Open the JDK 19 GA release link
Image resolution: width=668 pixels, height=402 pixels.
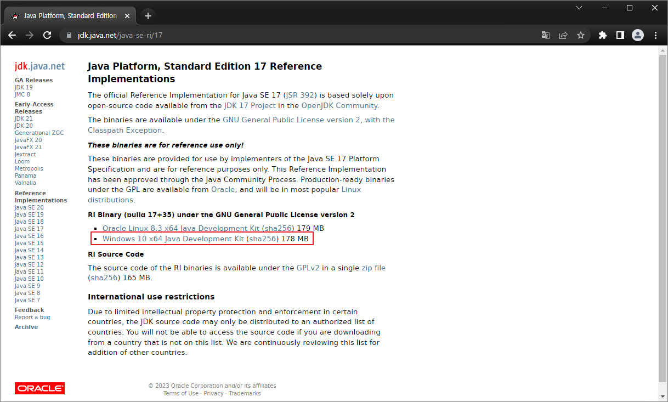24,87
